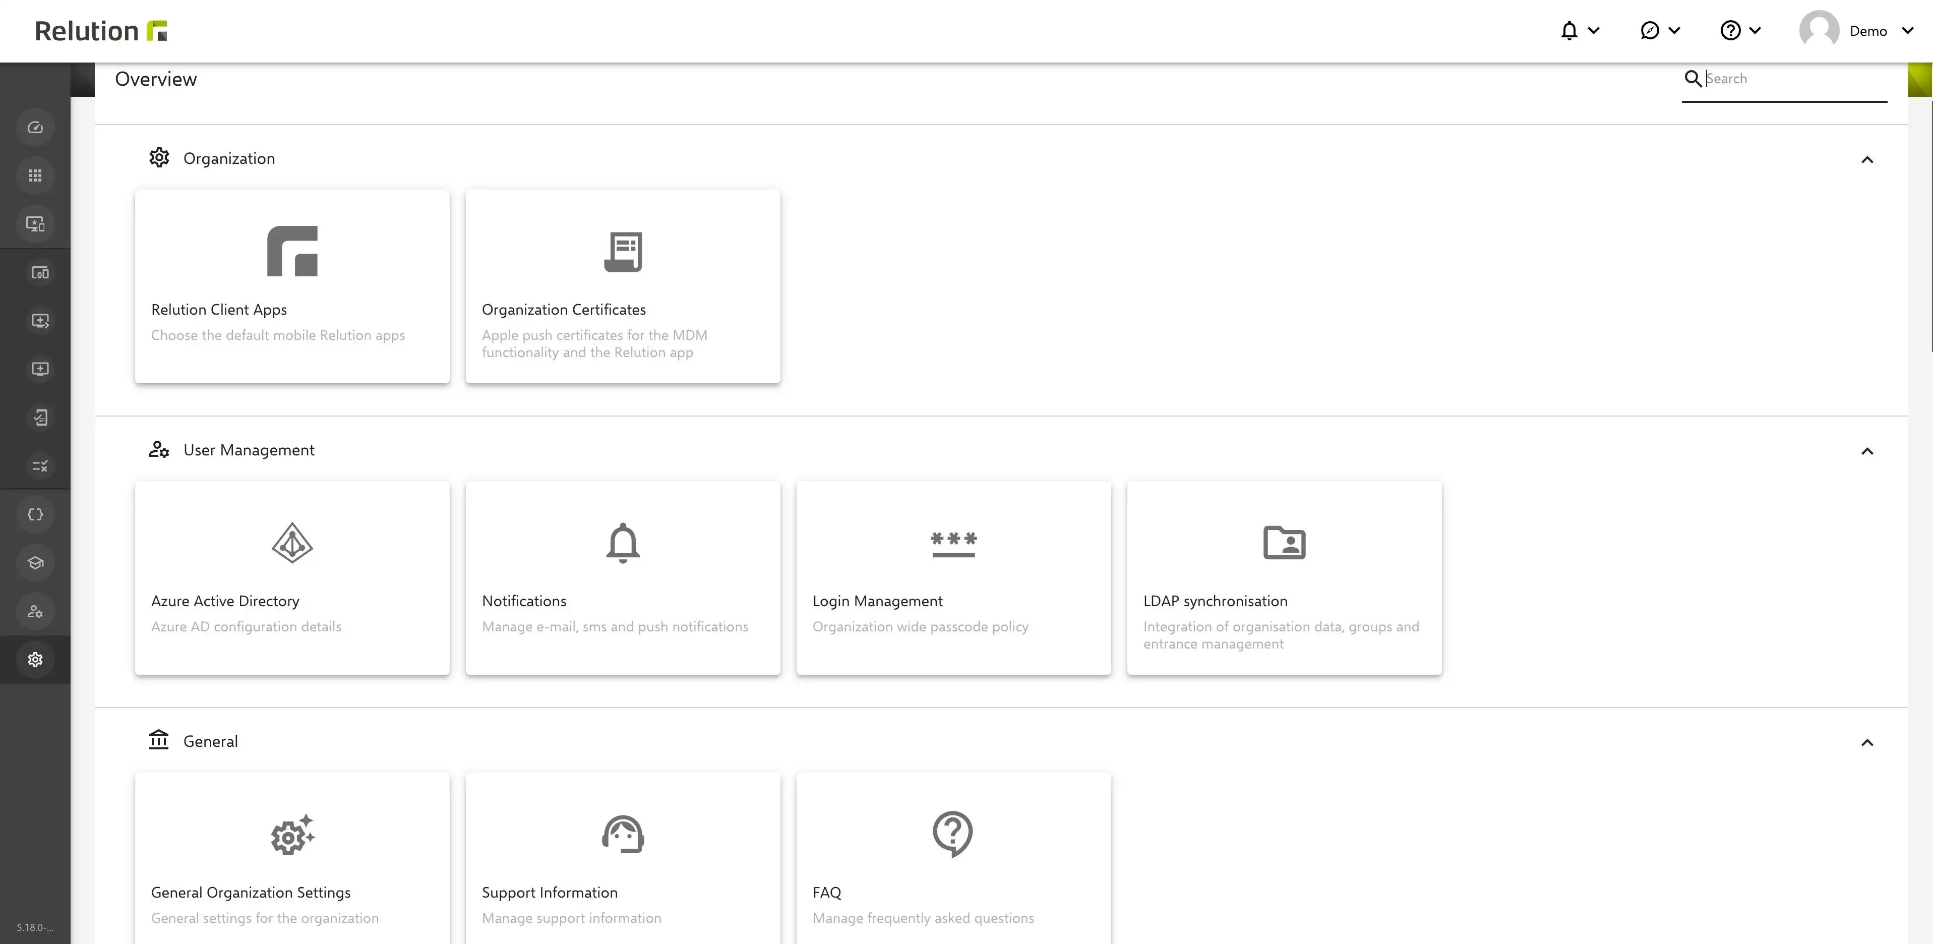Open the rules list-with-x sidebar icon

point(40,466)
